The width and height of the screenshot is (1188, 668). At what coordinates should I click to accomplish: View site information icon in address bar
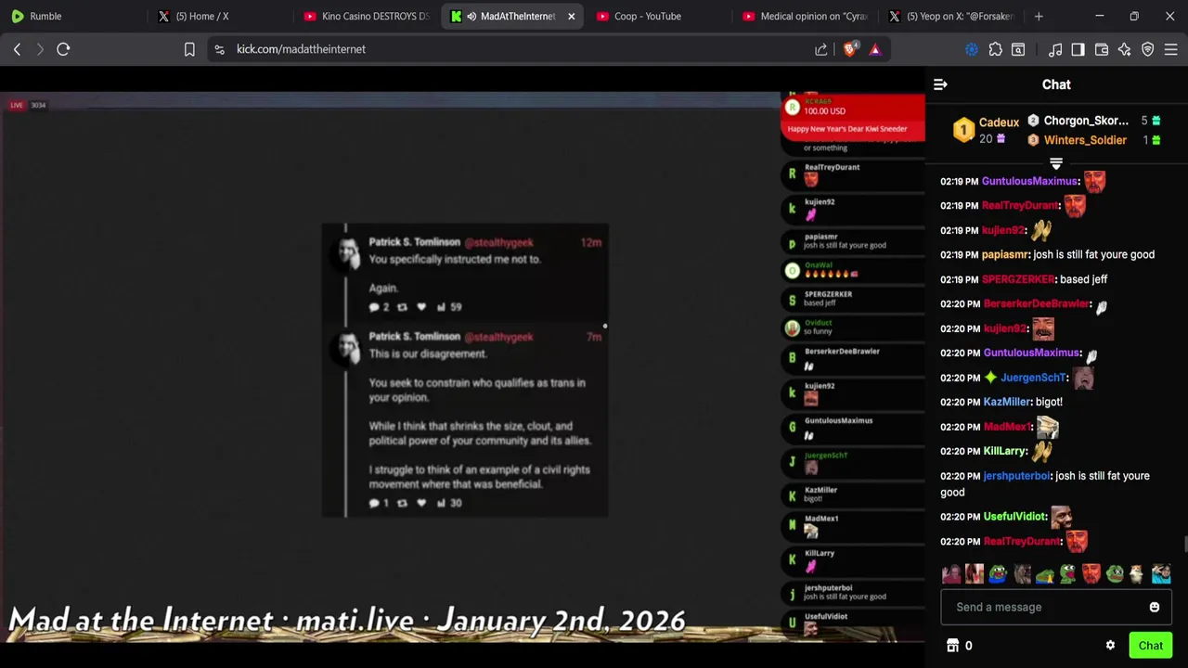[219, 49]
